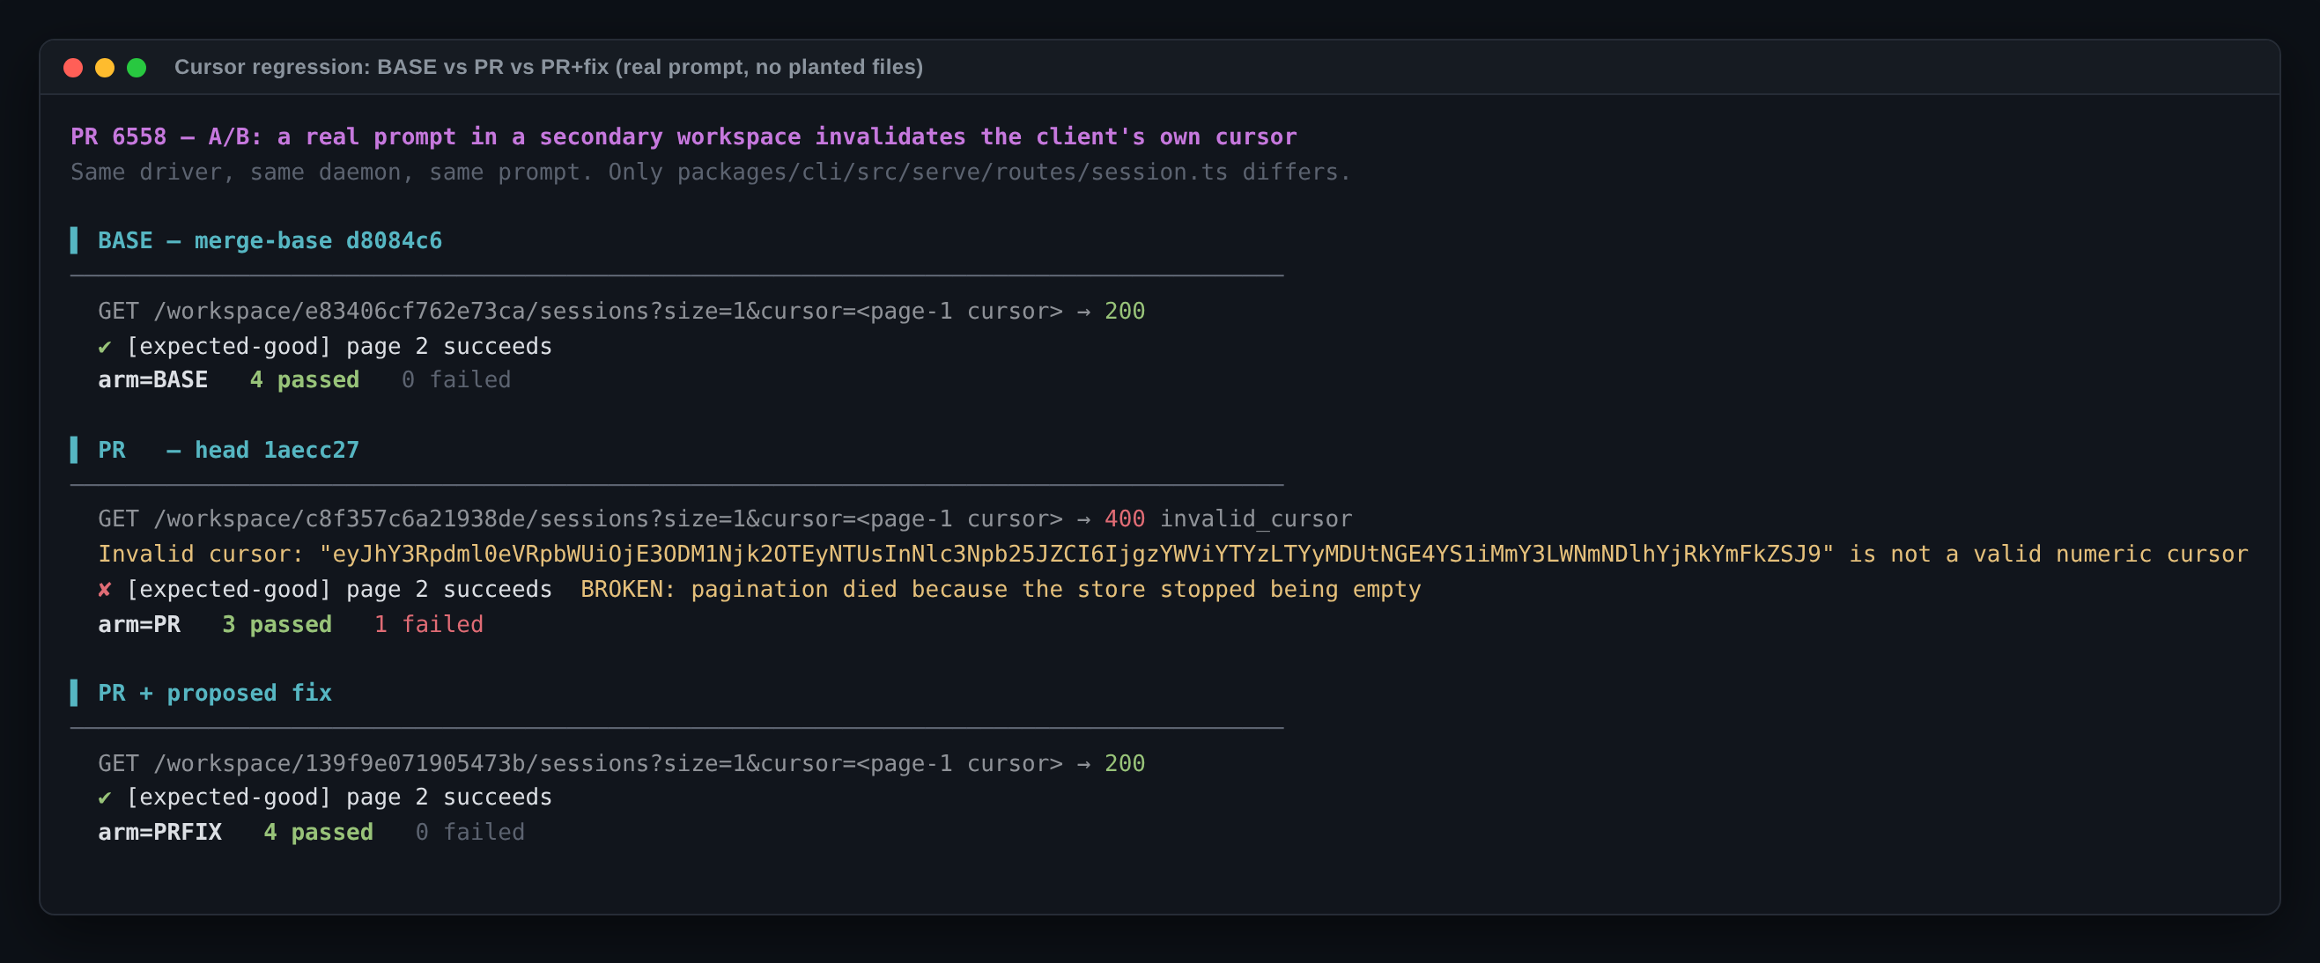Click the GET /workspace/139f9e071905473b request line

pyautogui.click(x=622, y=763)
